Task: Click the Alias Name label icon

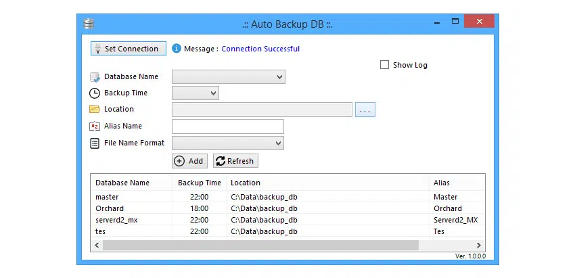Action: coord(95,126)
